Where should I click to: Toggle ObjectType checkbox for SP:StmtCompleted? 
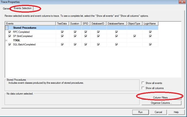point(135,36)
